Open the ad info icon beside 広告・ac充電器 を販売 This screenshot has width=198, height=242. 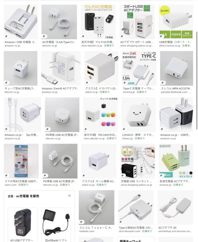(69, 196)
